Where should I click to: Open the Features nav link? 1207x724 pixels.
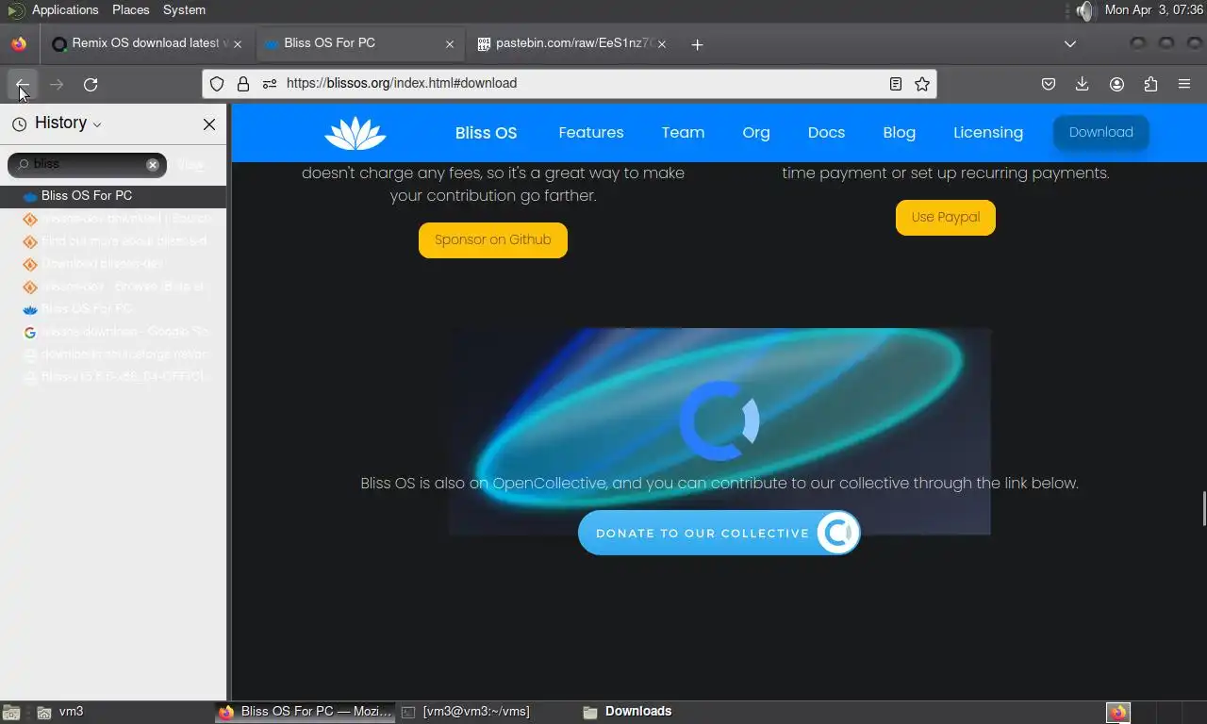click(591, 133)
